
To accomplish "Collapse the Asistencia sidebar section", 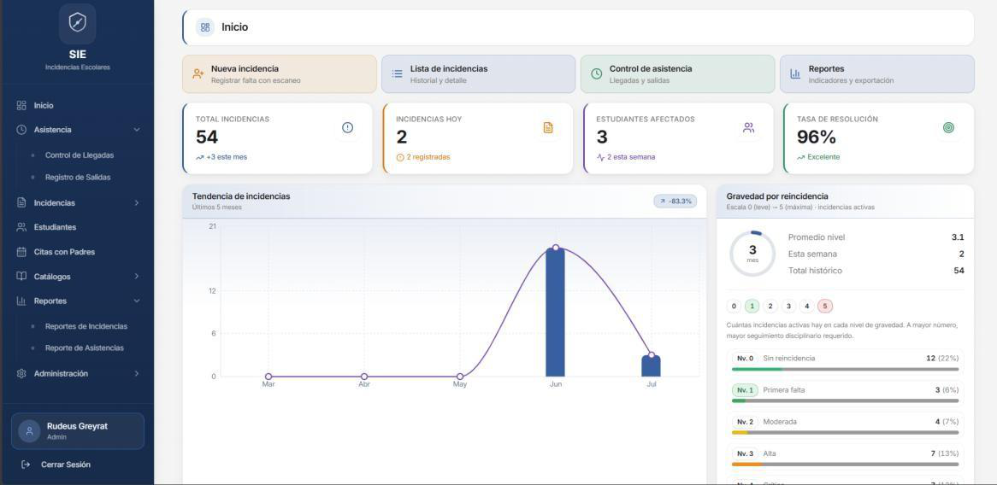I will (x=78, y=130).
